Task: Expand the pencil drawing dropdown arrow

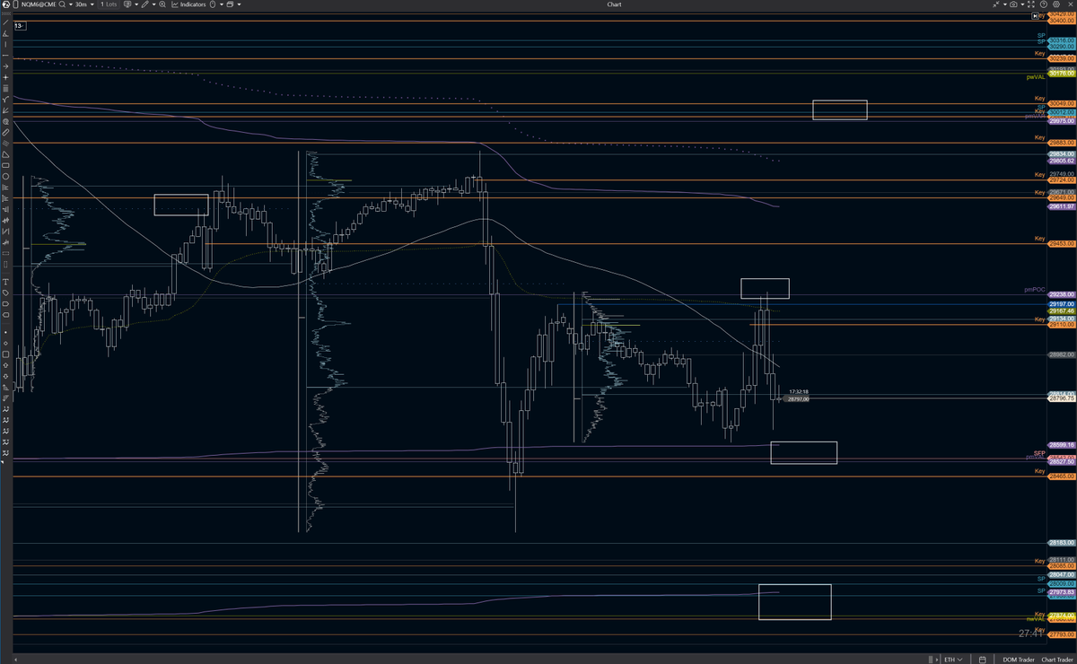Action: 153,4
